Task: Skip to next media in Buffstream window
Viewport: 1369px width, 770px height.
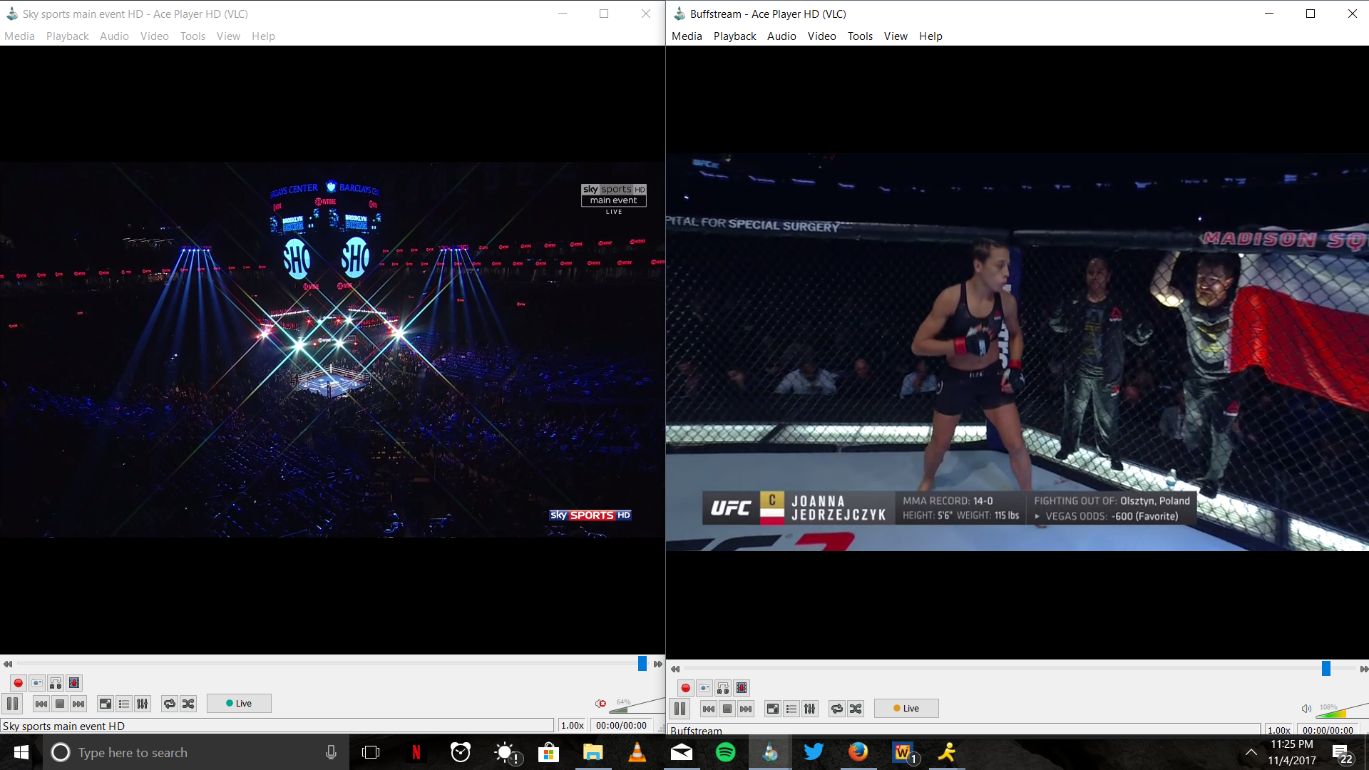Action: click(x=746, y=709)
